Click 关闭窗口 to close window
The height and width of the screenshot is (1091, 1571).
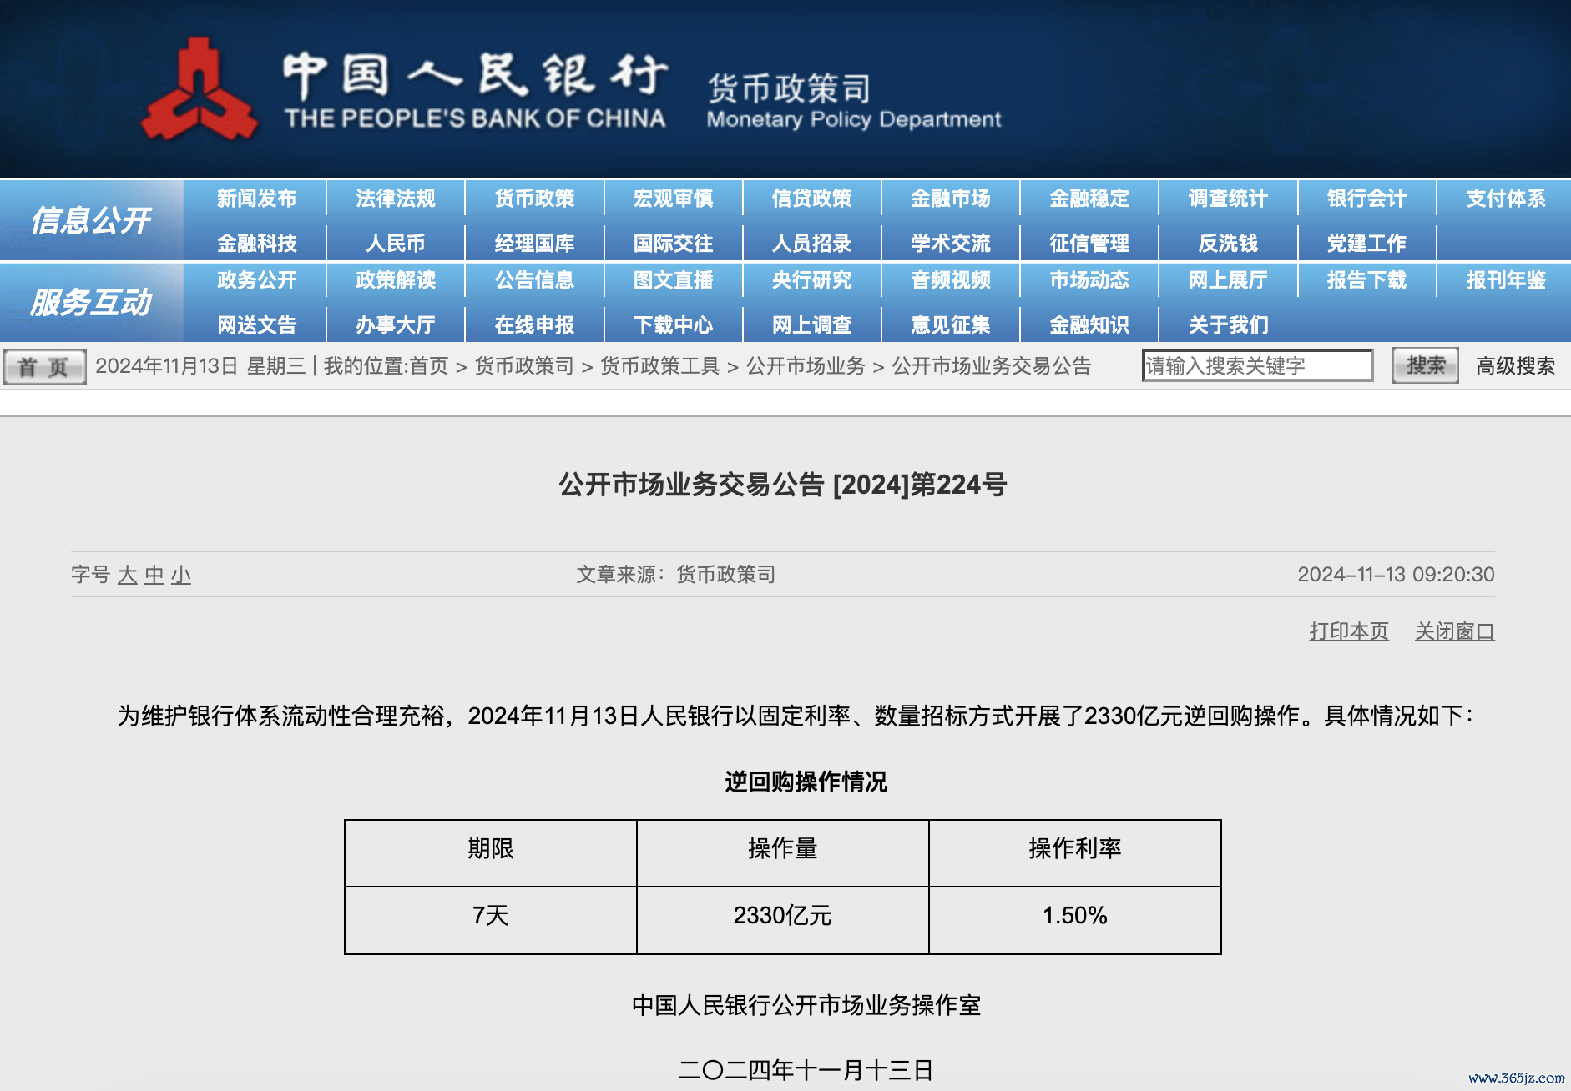pos(1454,631)
